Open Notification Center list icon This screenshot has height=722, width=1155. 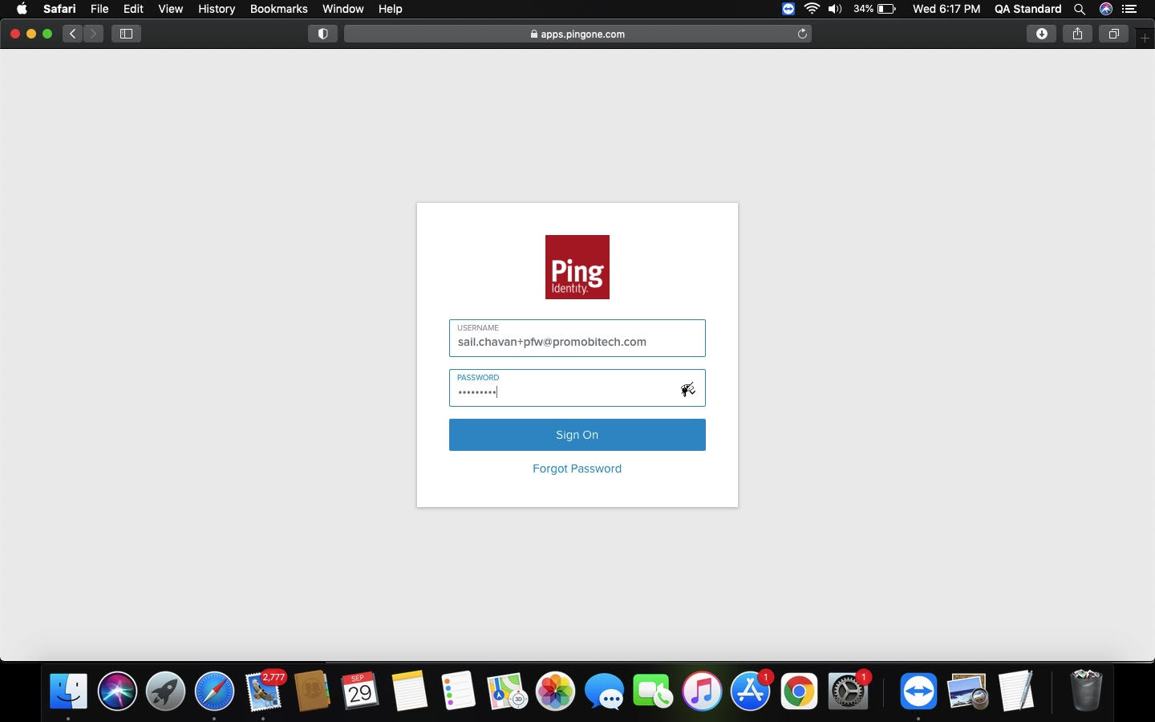pyautogui.click(x=1129, y=9)
